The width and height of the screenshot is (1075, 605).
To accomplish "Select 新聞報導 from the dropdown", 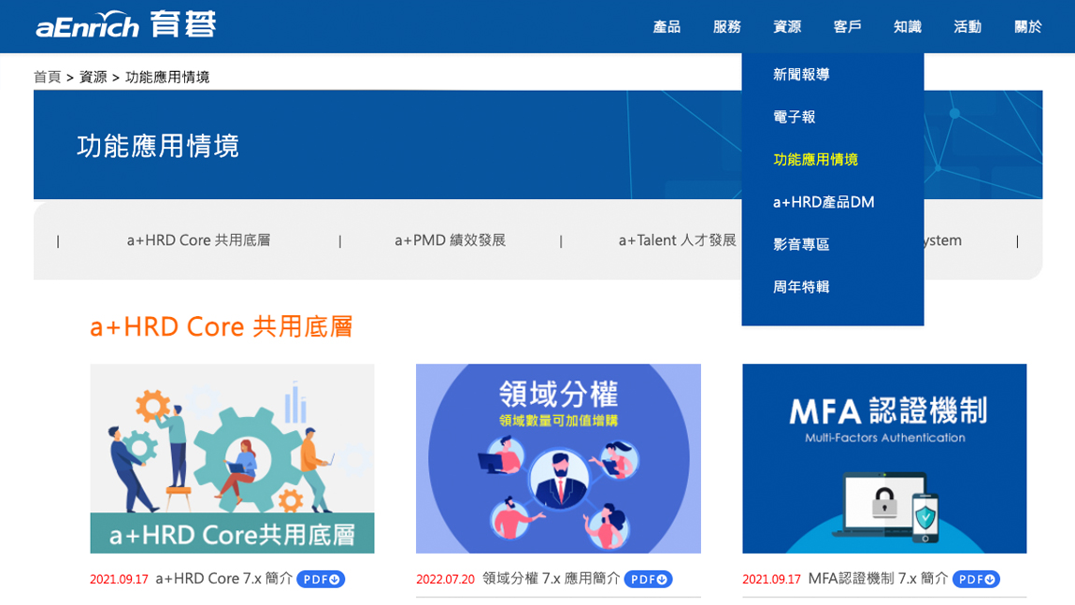I will pos(801,74).
